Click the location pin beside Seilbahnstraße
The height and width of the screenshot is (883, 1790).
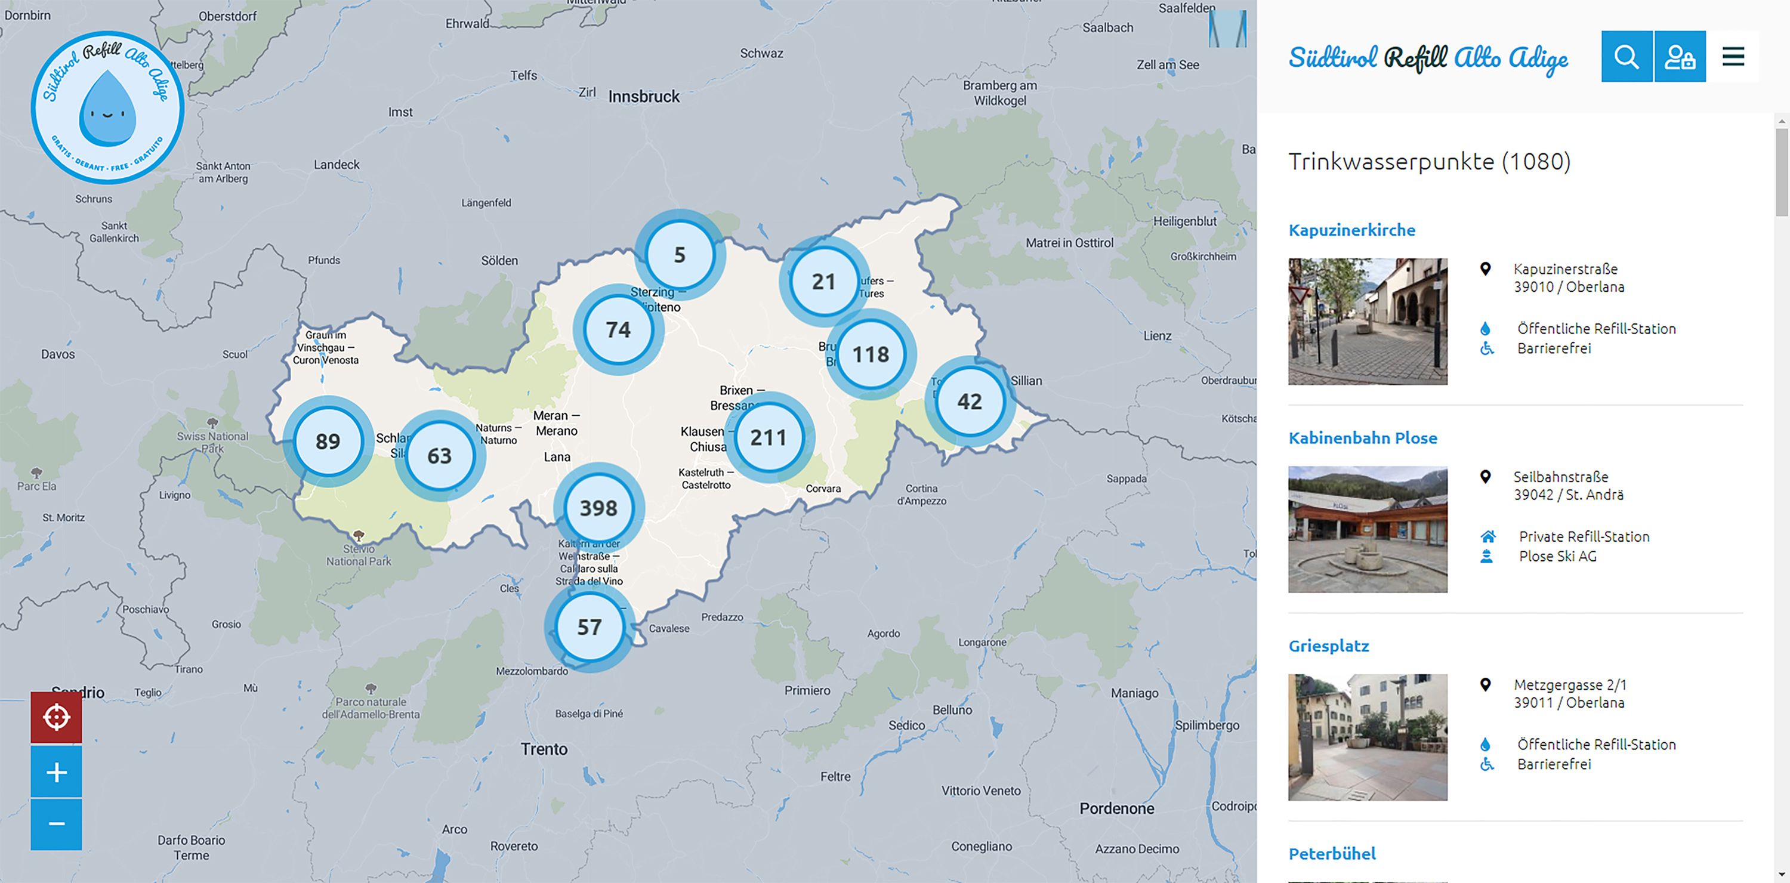(1485, 477)
